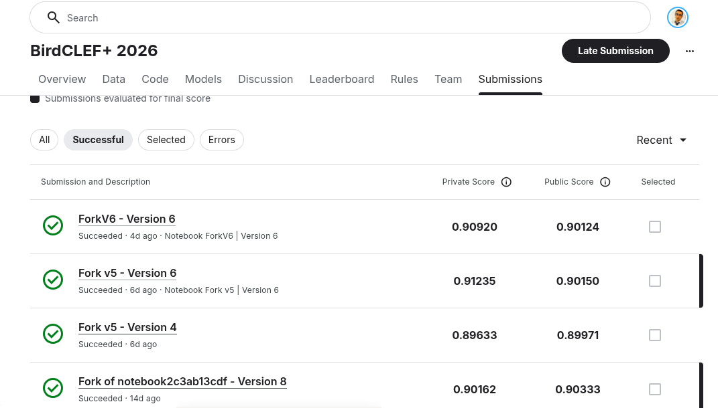
Task: Open the Leaderboard tab
Action: pos(342,79)
